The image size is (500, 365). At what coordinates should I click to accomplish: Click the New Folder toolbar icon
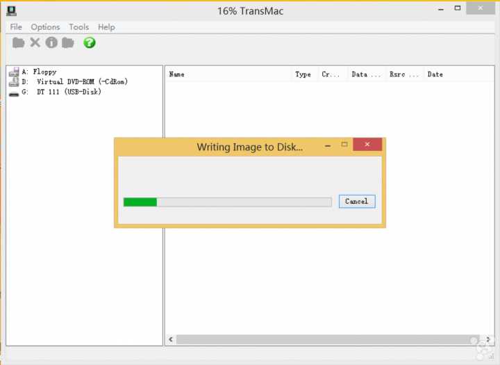point(68,42)
